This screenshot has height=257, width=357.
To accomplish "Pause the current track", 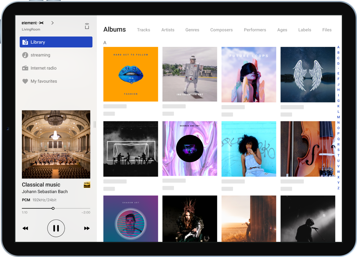I will point(56,228).
